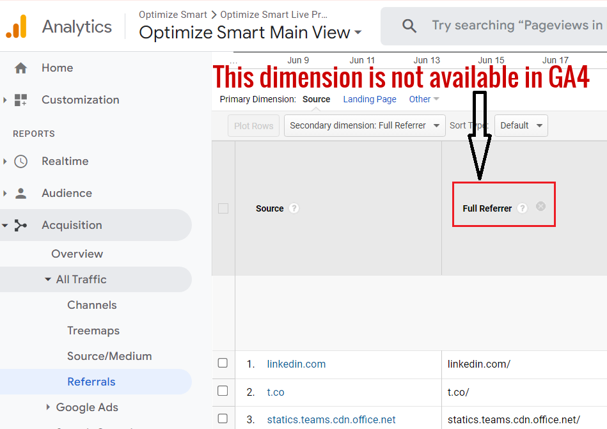Viewport: 607px width, 429px height.
Task: Open the Optimize Smart Main View selector
Action: [x=250, y=33]
